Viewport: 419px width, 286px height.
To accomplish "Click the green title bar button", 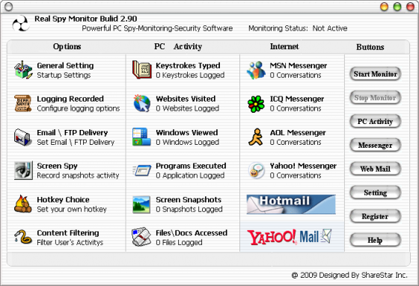I will [x=397, y=7].
